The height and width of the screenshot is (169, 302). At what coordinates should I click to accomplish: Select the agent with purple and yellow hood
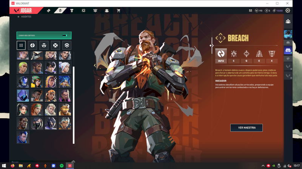(x=51, y=82)
